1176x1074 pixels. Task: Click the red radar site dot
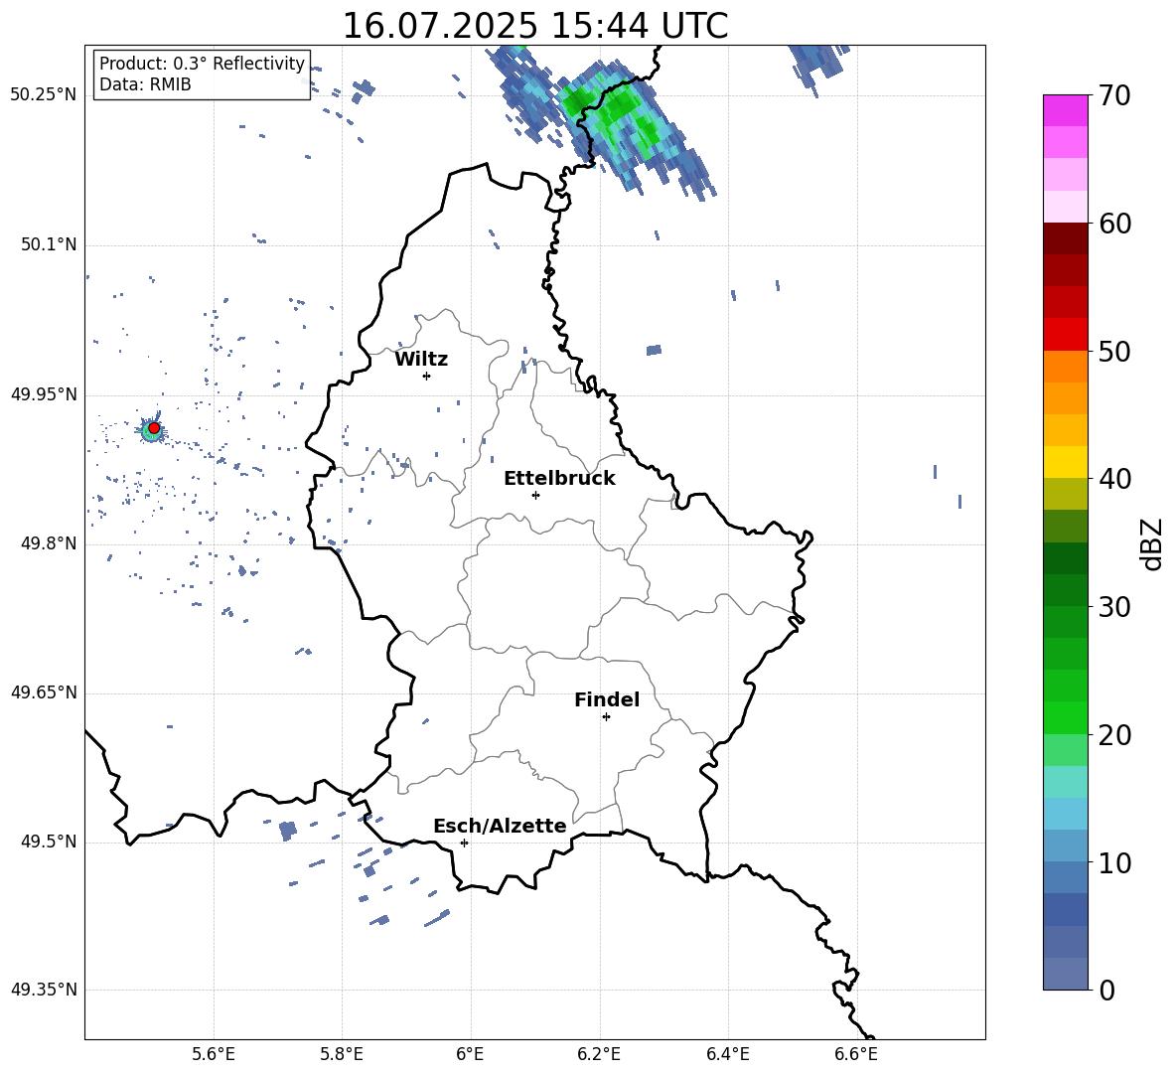pos(154,428)
